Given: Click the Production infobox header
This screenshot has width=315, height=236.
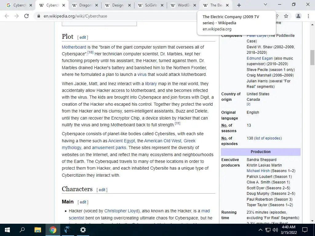Looking at the screenshot, I should (x=261, y=152).
